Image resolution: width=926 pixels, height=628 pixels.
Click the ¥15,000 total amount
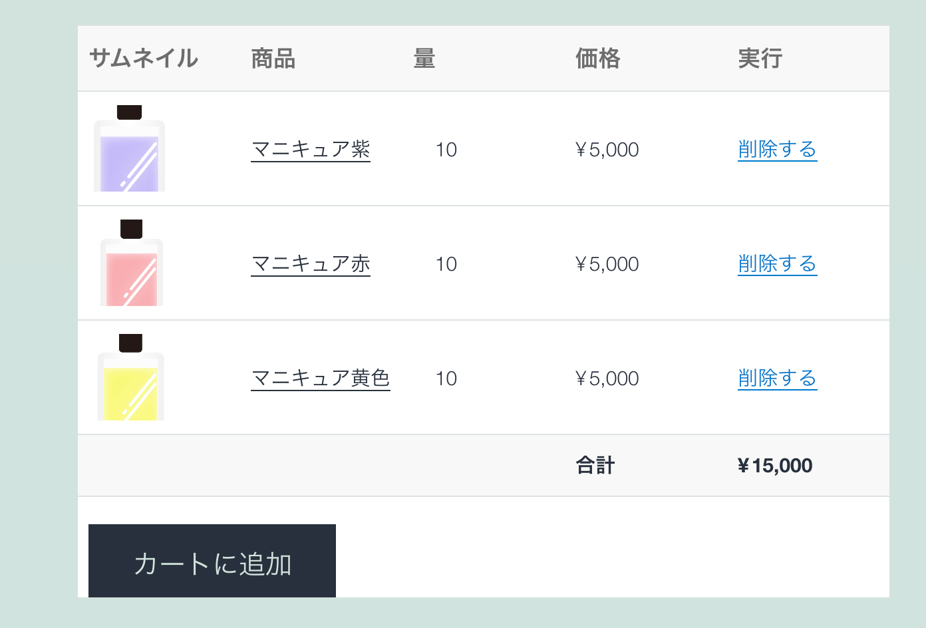775,466
